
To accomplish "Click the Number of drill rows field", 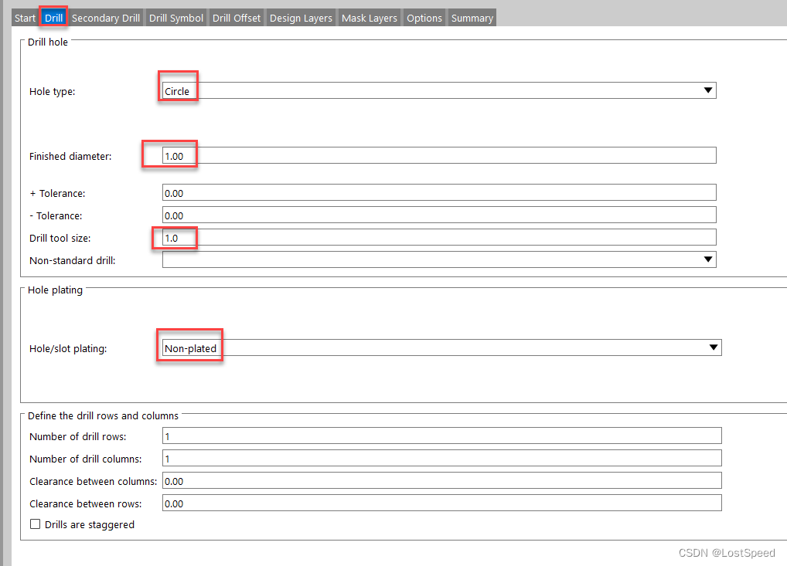I will [x=441, y=436].
